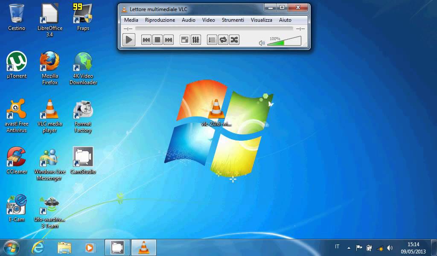Open the Windows Start menu

[x=11, y=247]
